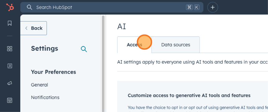
Task: Click the settings sidebar scrollbar
Action: [x=103, y=63]
